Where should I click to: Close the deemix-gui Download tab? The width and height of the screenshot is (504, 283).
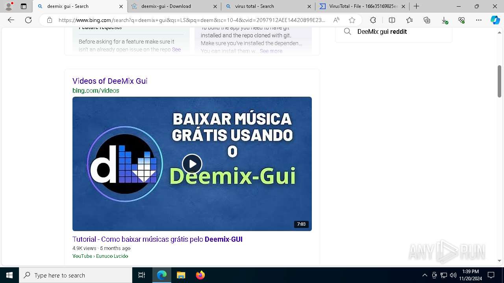tap(215, 6)
